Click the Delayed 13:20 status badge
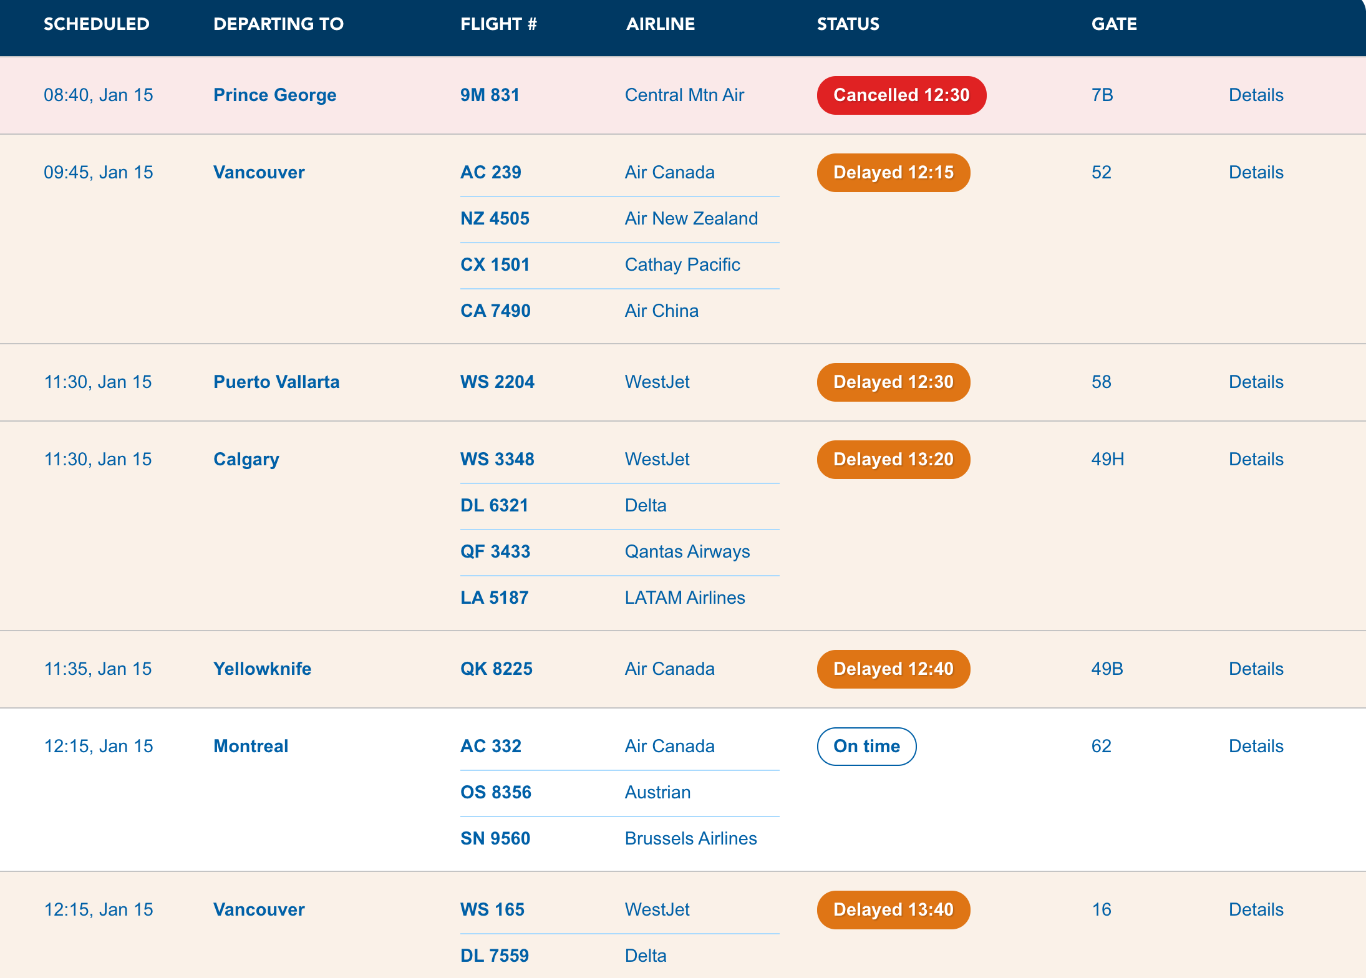 pos(893,459)
